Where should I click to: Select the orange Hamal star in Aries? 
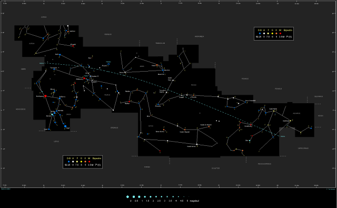157,65
